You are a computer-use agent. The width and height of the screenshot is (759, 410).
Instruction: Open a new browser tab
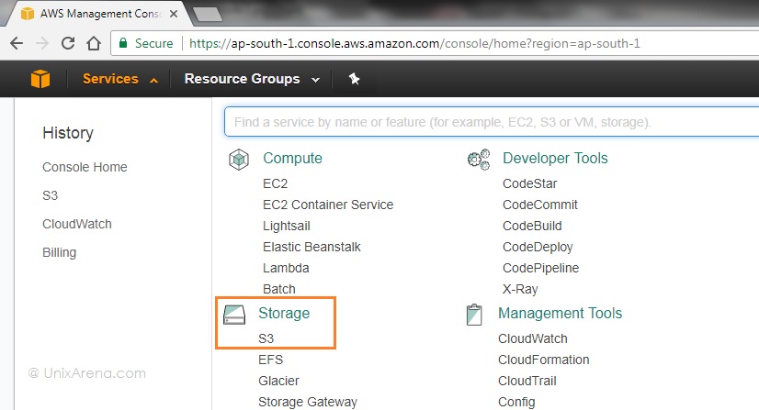(x=208, y=15)
